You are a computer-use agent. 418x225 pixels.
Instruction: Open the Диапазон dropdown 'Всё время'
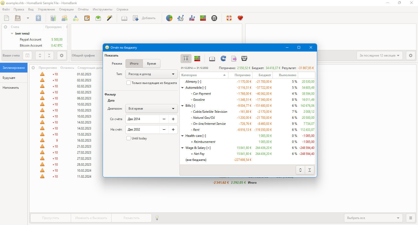tap(152, 109)
